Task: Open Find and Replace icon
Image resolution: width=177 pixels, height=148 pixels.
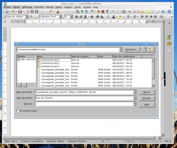Action: (78, 12)
